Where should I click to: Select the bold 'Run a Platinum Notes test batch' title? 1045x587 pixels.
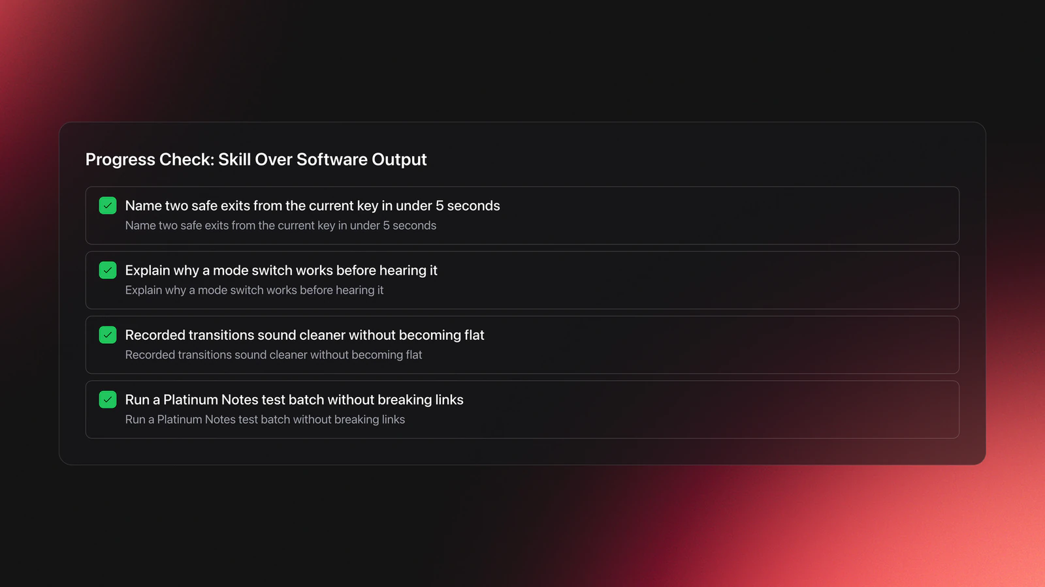(x=294, y=400)
